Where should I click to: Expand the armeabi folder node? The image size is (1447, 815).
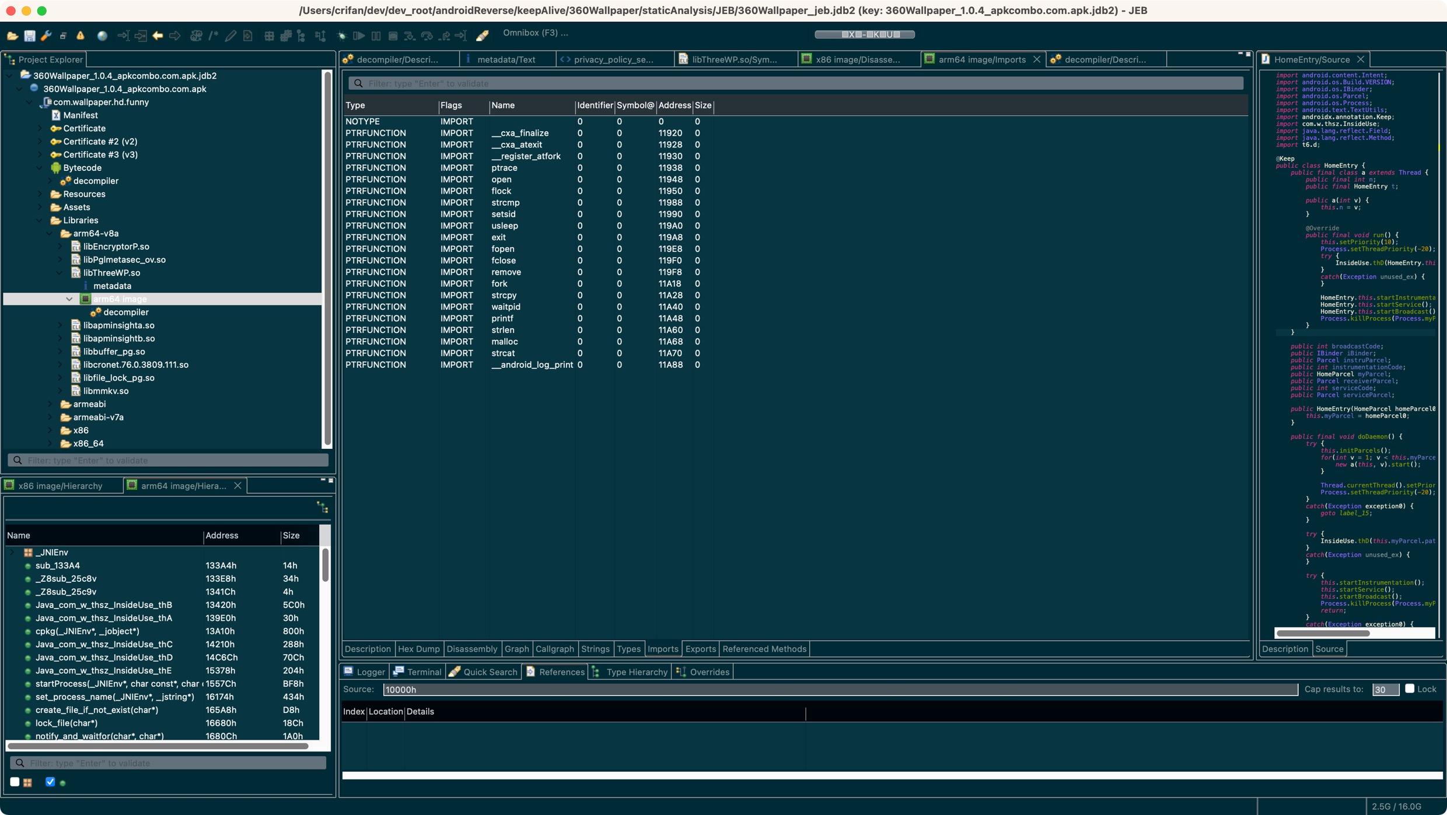pos(50,404)
